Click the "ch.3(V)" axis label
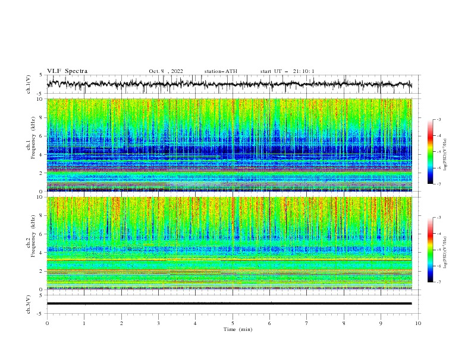 29,304
